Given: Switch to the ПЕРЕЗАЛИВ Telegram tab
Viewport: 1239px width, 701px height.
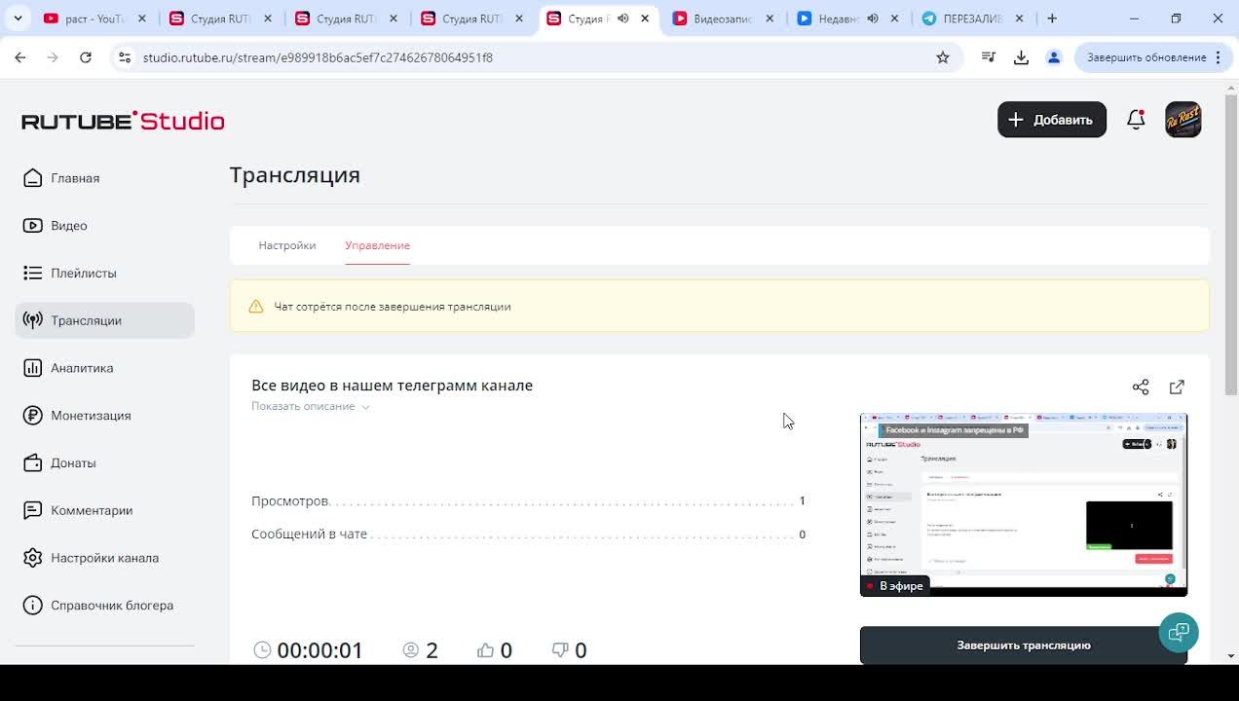Looking at the screenshot, I should [971, 18].
